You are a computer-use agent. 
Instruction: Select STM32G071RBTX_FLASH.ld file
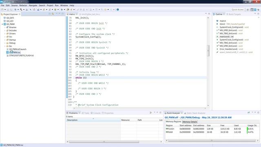point(21,56)
